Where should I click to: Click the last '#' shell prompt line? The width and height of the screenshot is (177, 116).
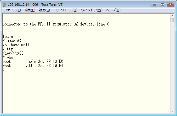coord(4,70)
